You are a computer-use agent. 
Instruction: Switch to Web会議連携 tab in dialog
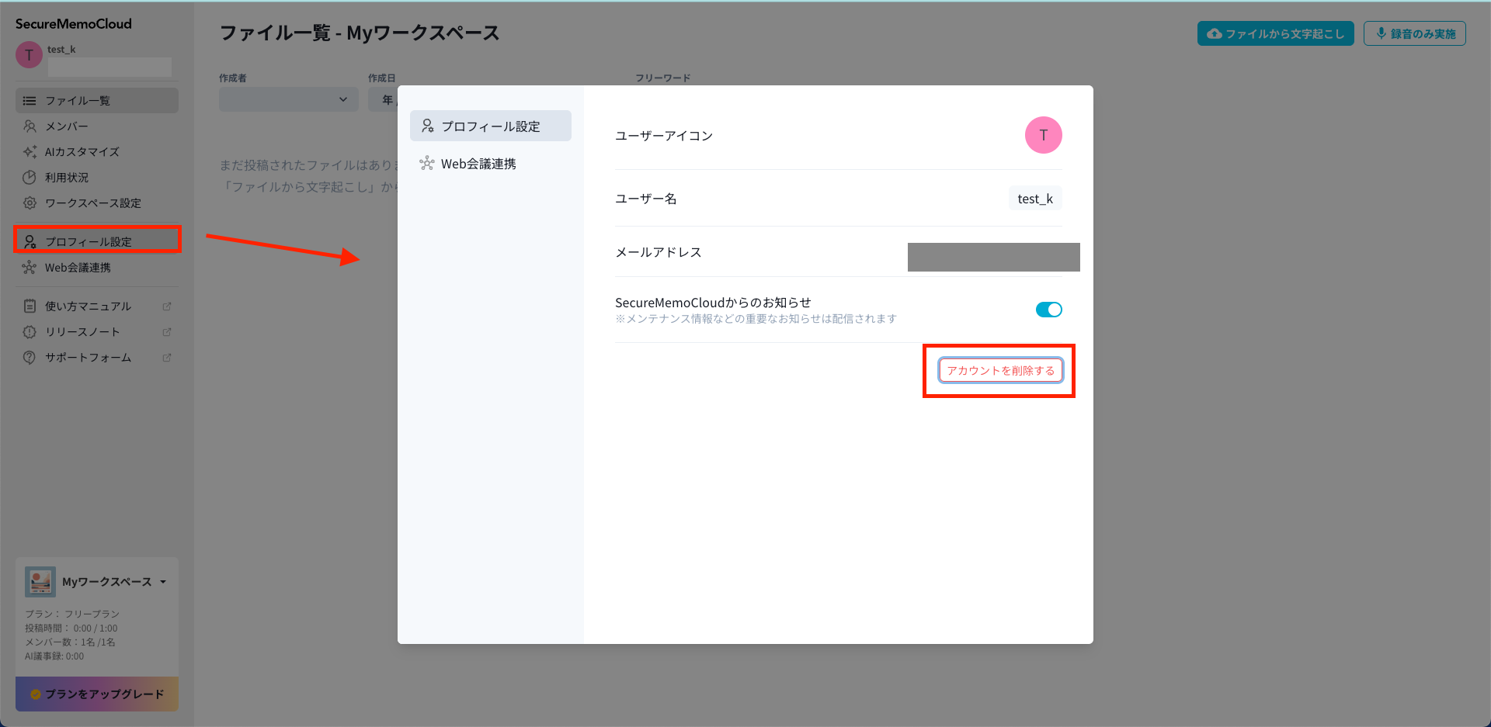coord(478,164)
